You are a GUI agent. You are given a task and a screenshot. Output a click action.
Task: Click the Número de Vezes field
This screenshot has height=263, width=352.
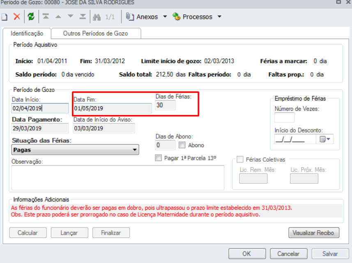click(x=284, y=117)
